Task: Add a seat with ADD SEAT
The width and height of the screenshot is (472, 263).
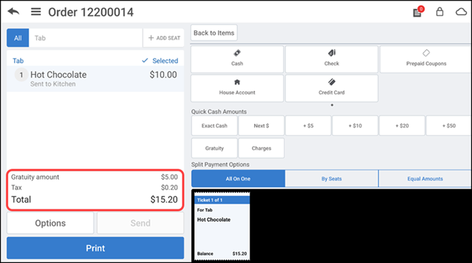Action: point(164,38)
